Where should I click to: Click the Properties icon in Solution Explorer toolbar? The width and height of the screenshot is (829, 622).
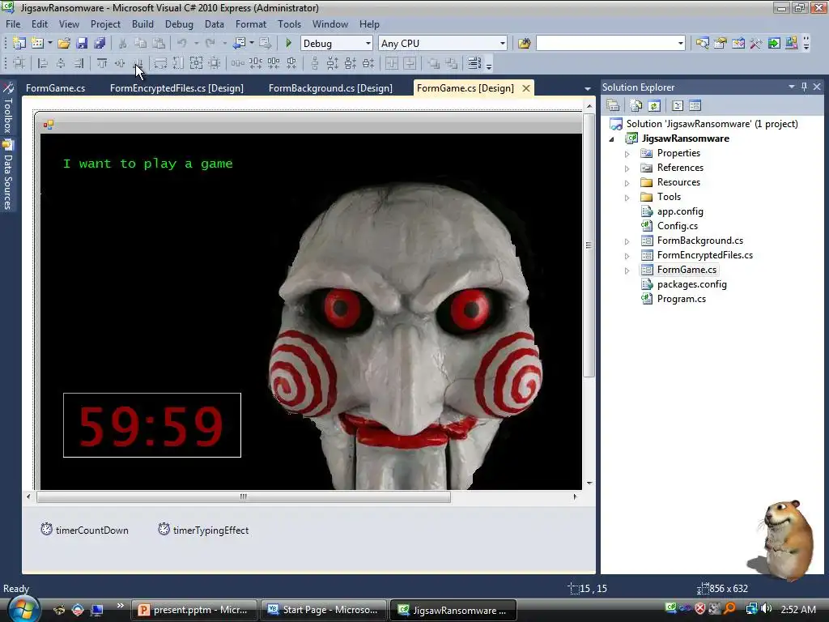pyautogui.click(x=613, y=106)
